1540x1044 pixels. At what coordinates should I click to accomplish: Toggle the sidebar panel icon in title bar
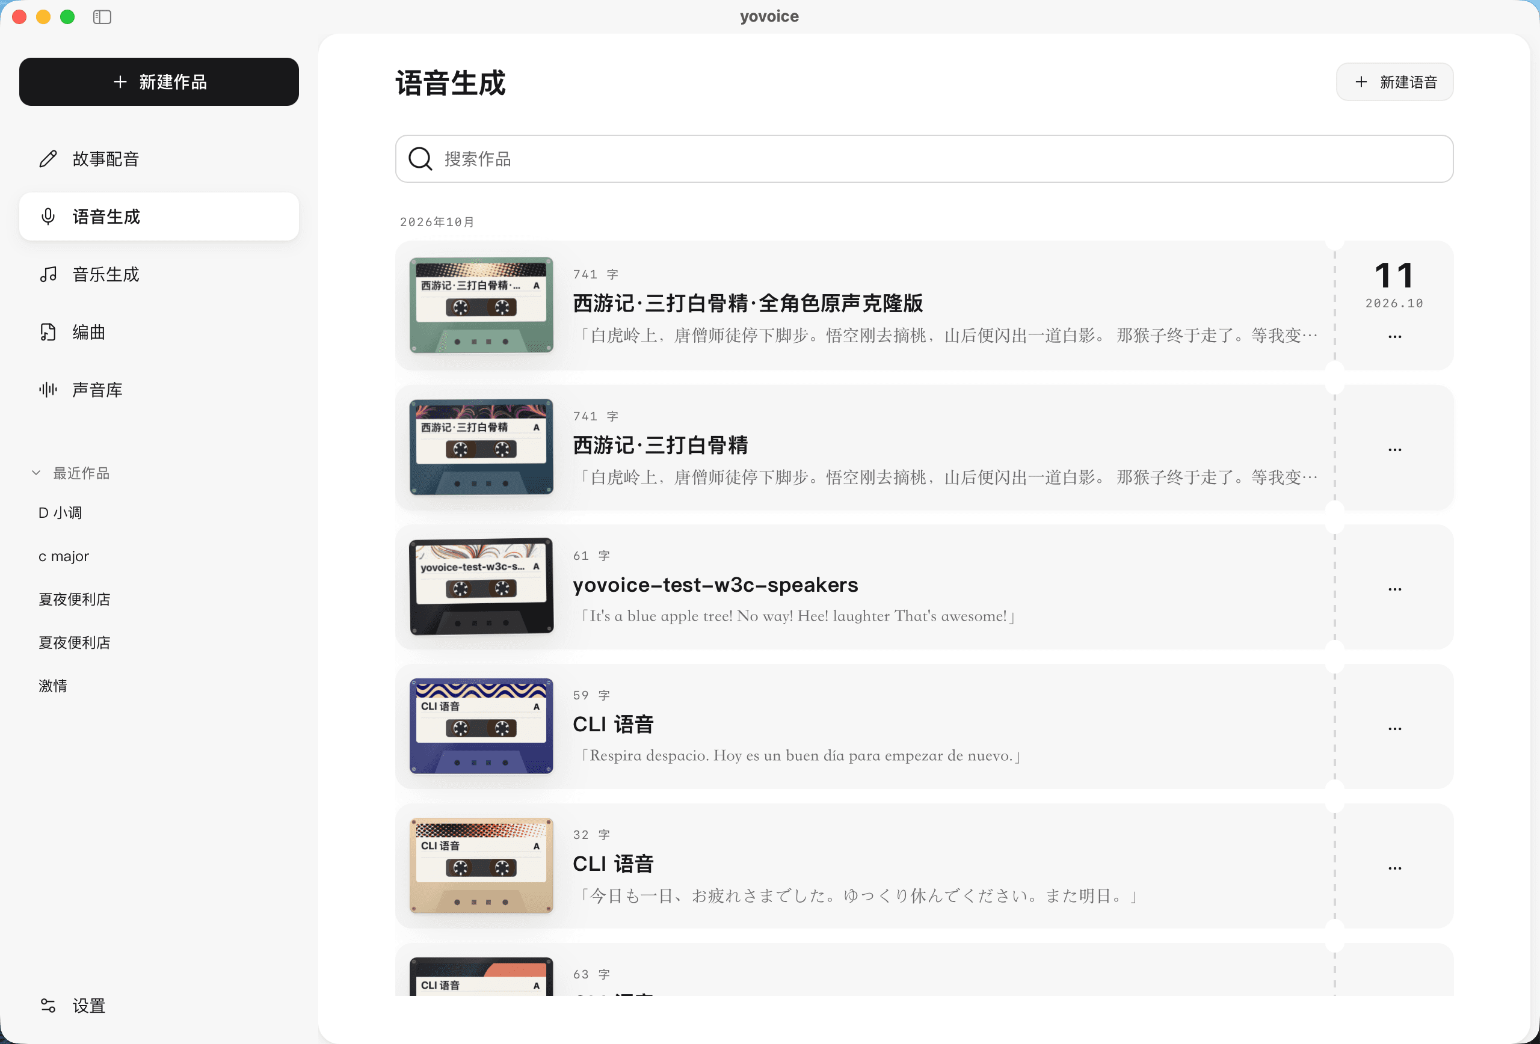(x=102, y=17)
